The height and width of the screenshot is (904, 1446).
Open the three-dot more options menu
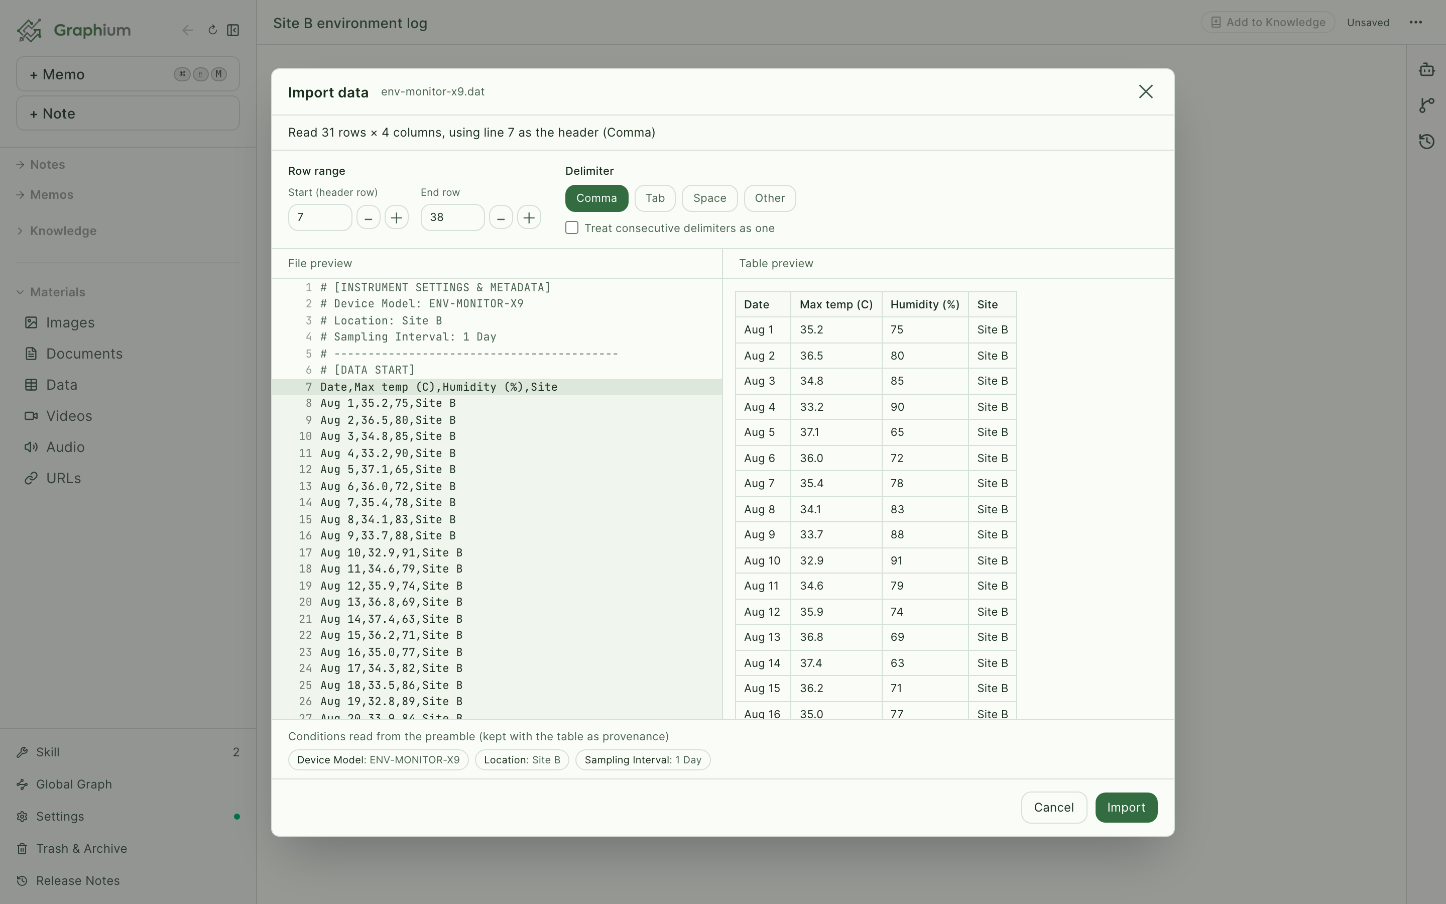coord(1415,23)
